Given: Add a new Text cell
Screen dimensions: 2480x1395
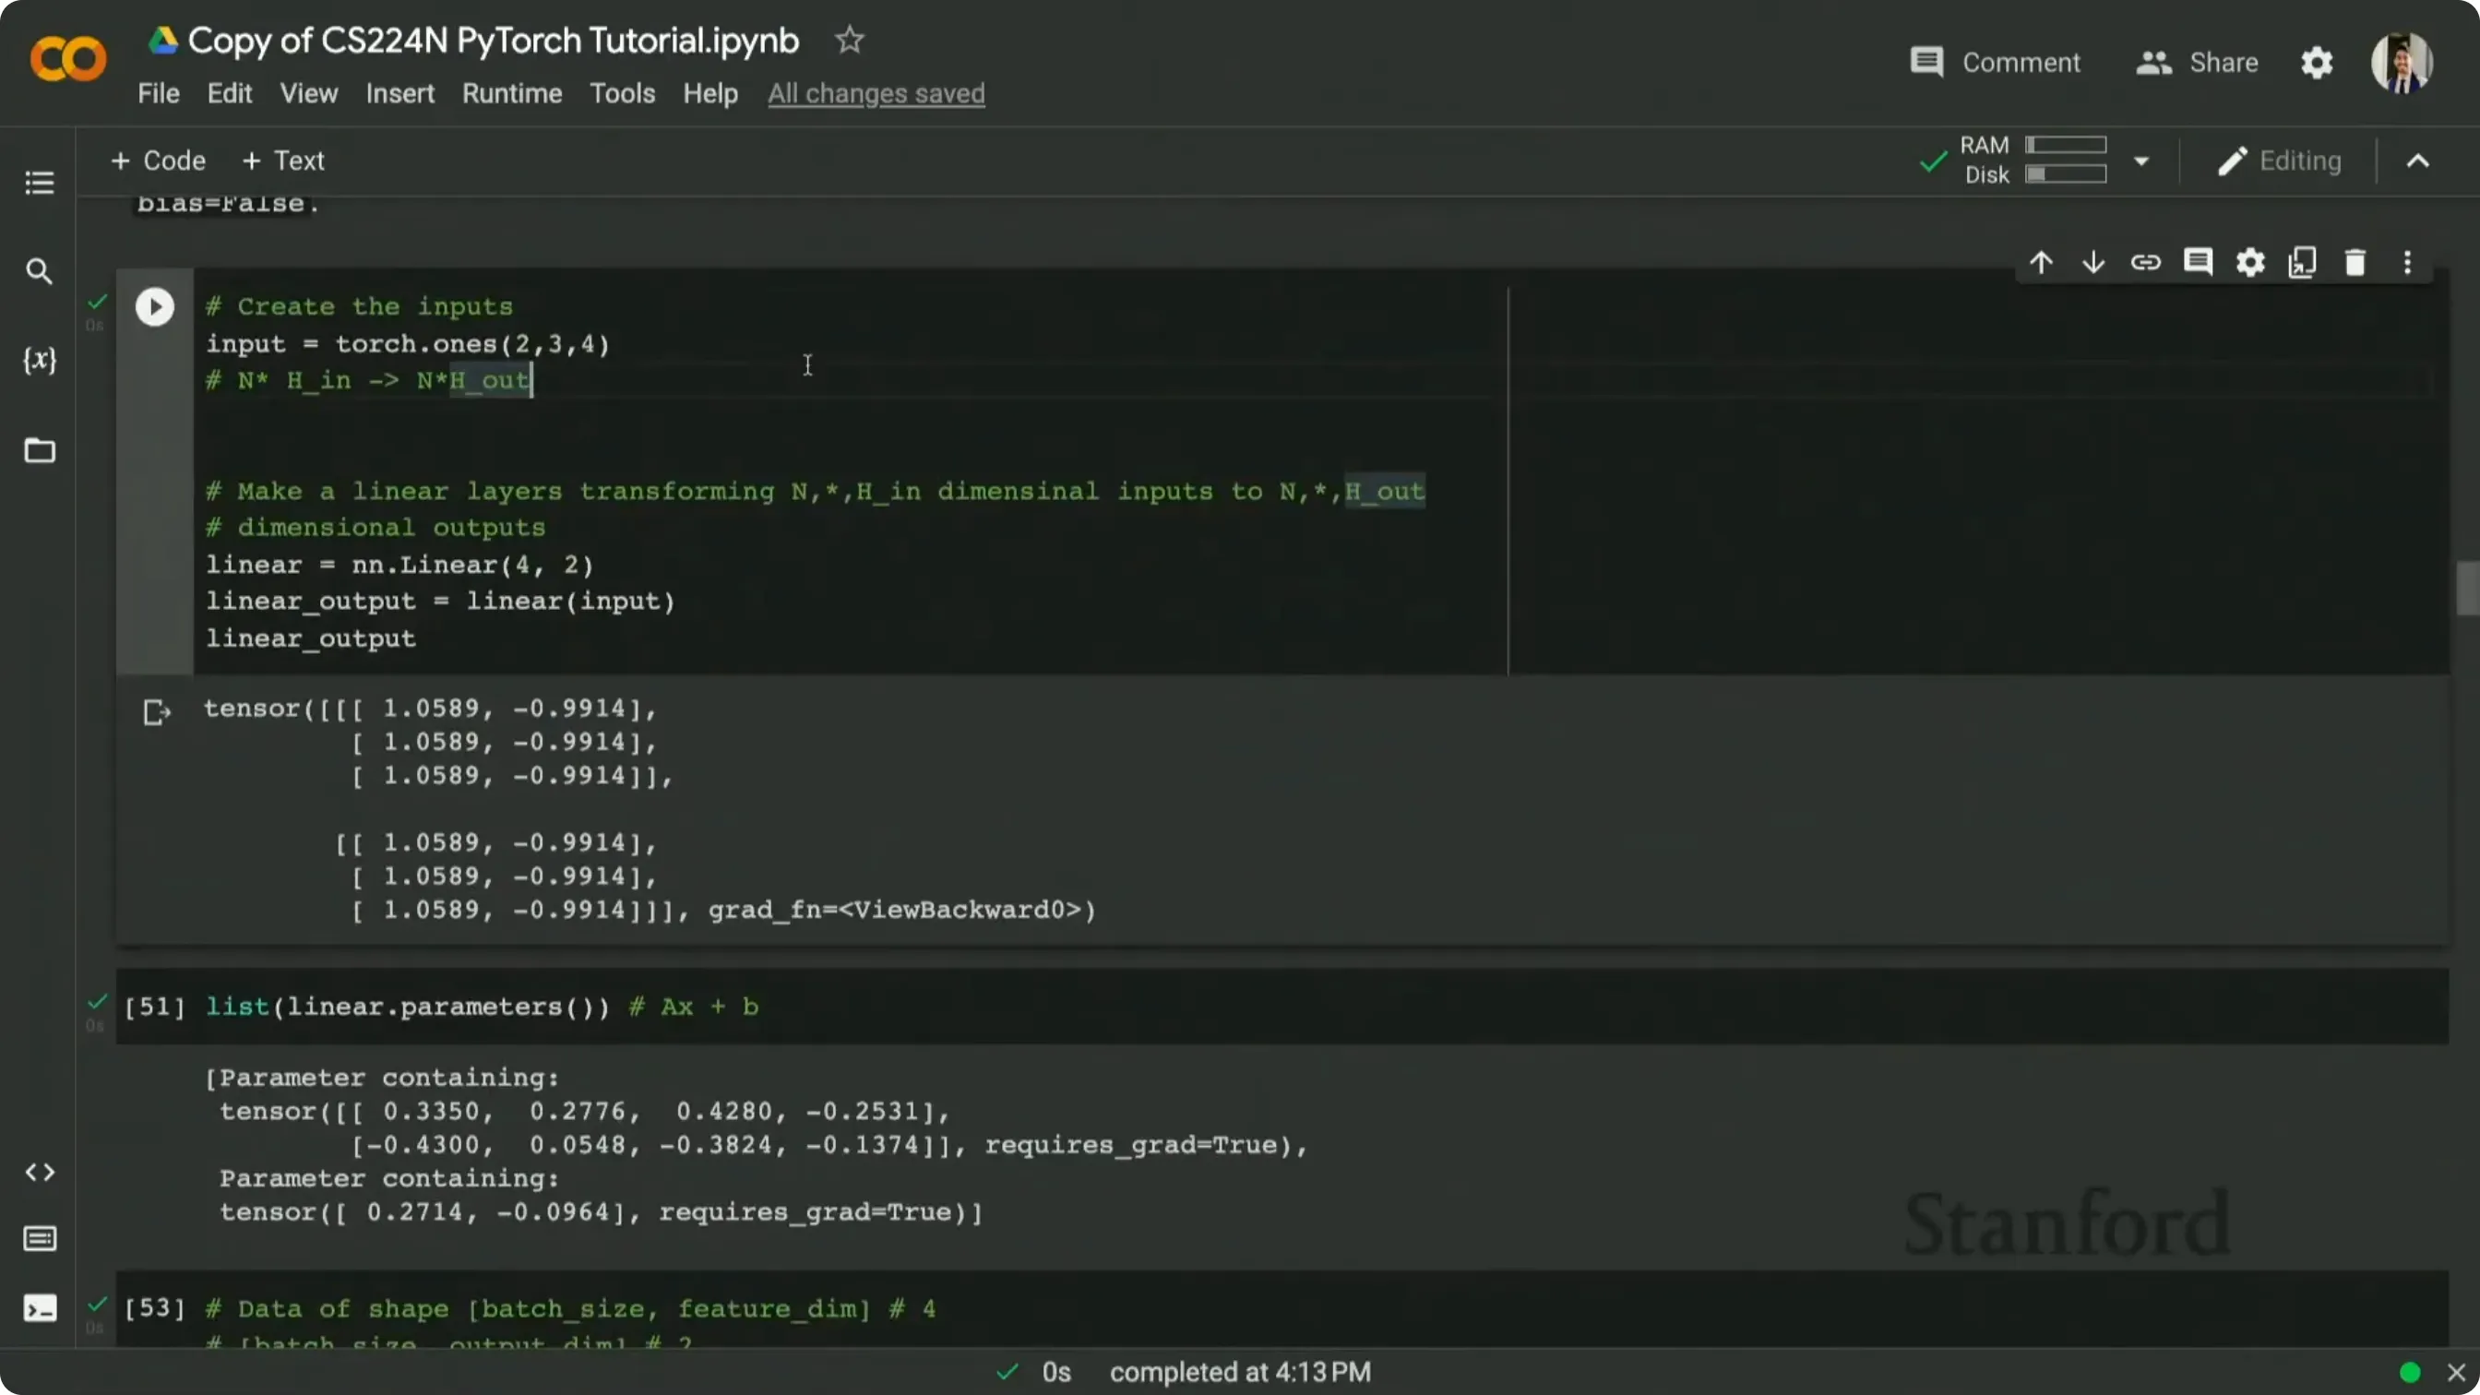Looking at the screenshot, I should tap(283, 161).
